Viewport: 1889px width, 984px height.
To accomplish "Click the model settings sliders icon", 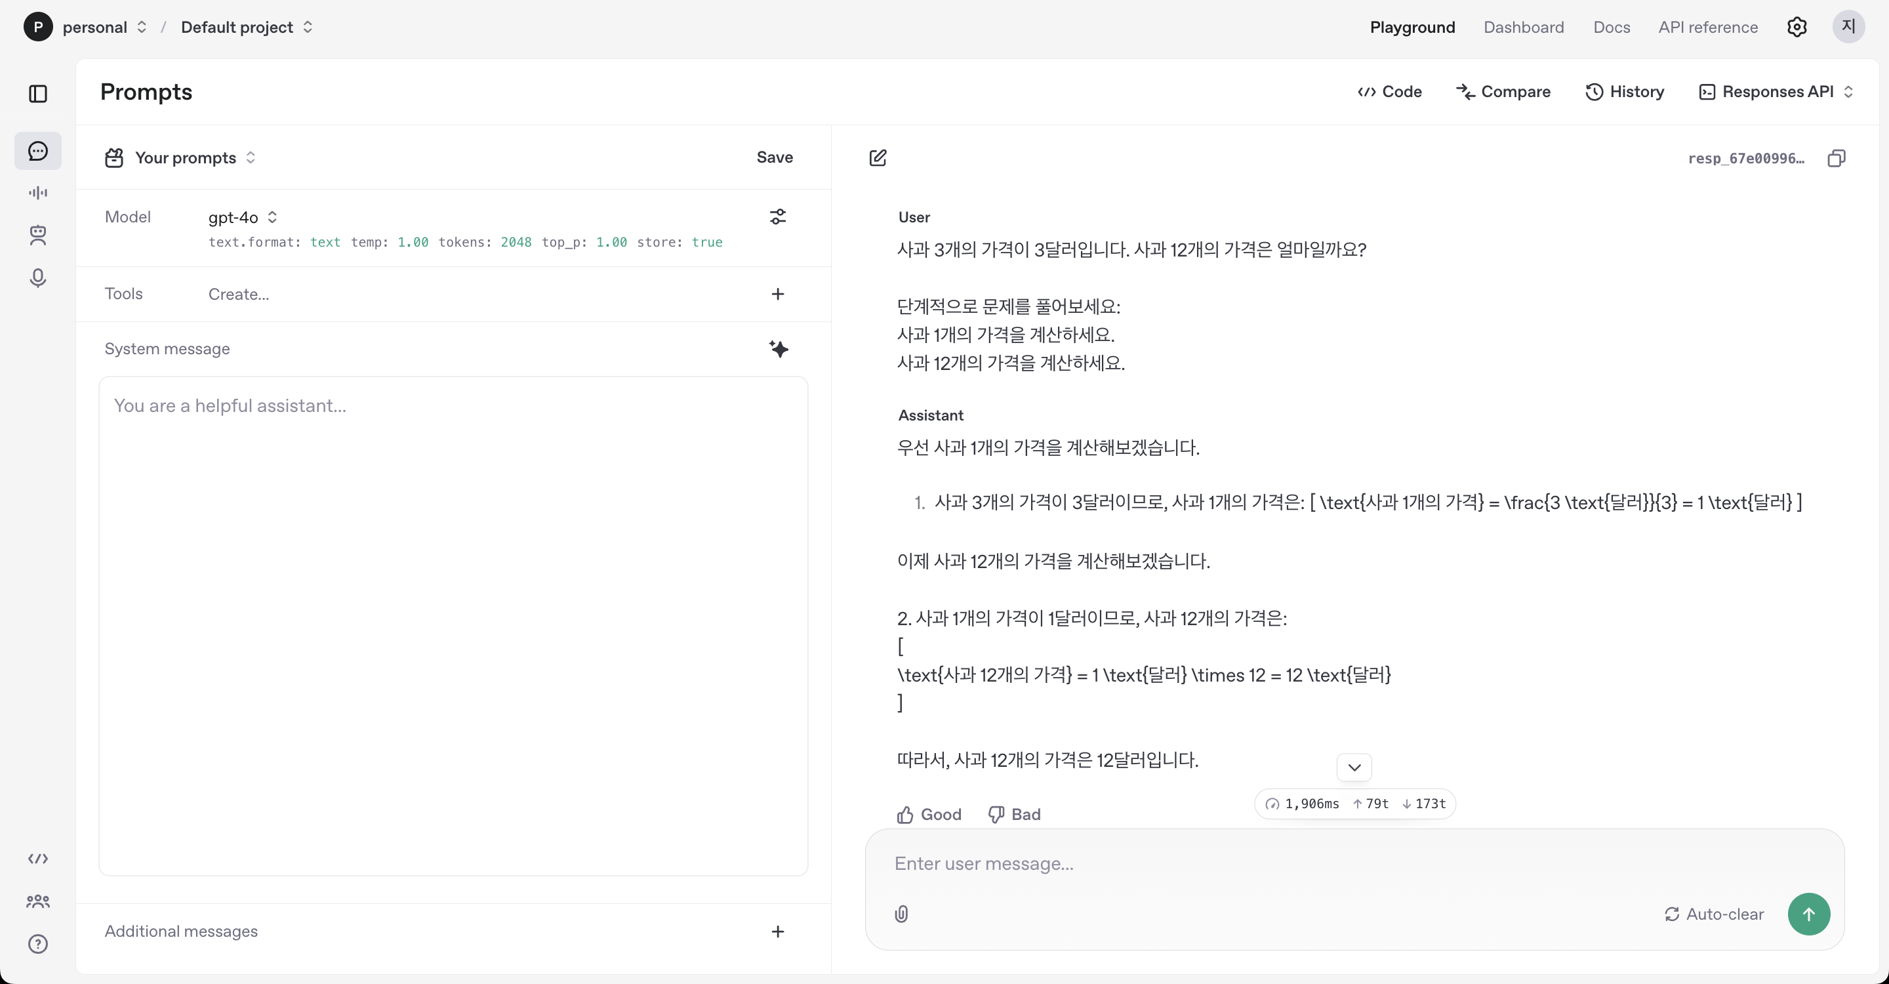I will coord(777,217).
